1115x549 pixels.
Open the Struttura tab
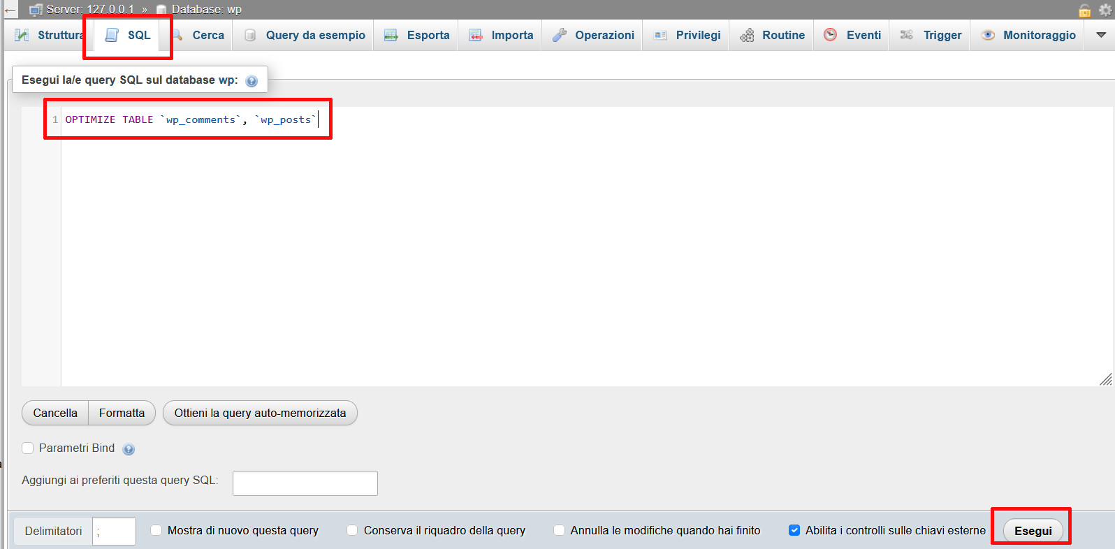(49, 35)
